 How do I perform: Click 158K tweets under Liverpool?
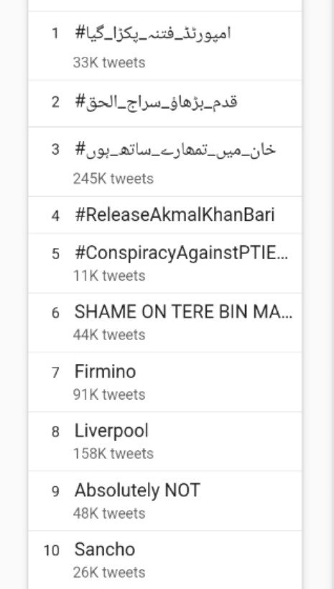(x=113, y=453)
